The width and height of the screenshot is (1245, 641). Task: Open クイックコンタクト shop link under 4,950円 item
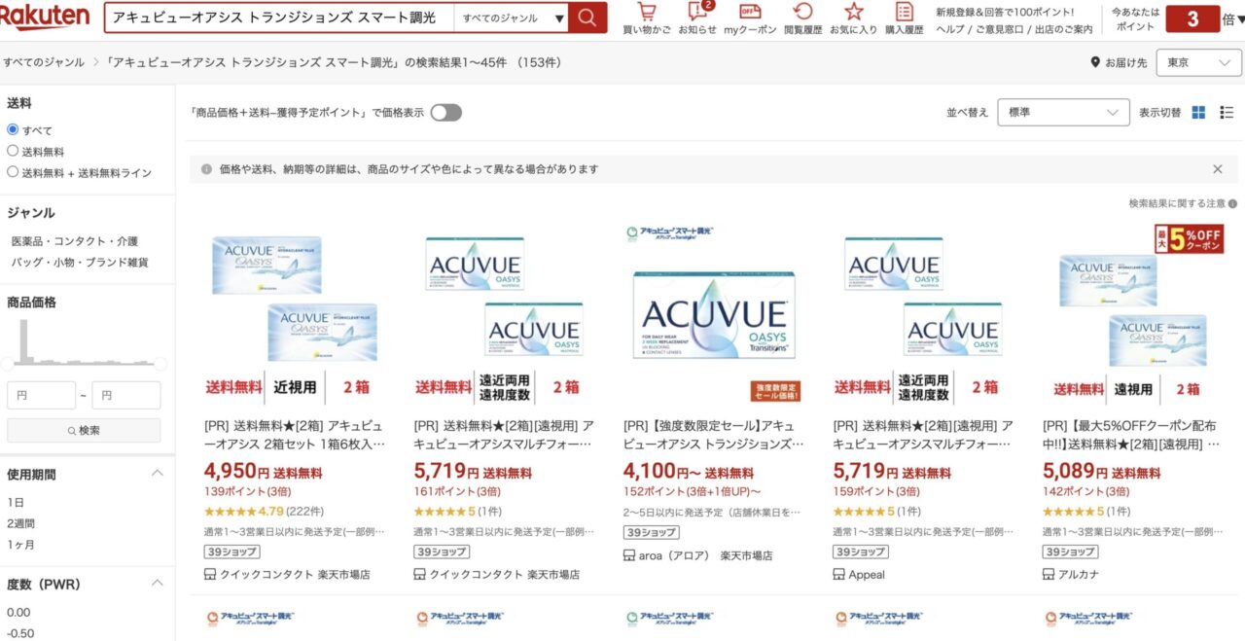tap(295, 574)
